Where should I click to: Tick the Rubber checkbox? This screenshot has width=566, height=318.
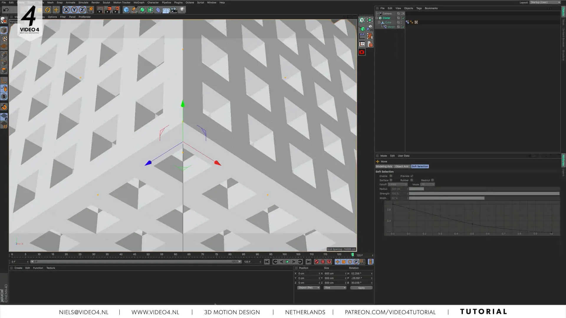point(412,180)
